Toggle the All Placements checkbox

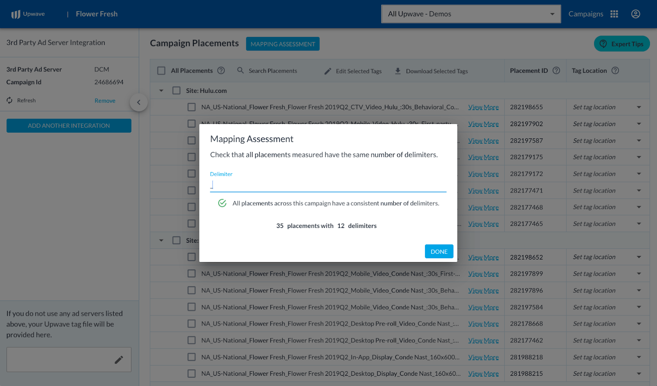click(161, 71)
